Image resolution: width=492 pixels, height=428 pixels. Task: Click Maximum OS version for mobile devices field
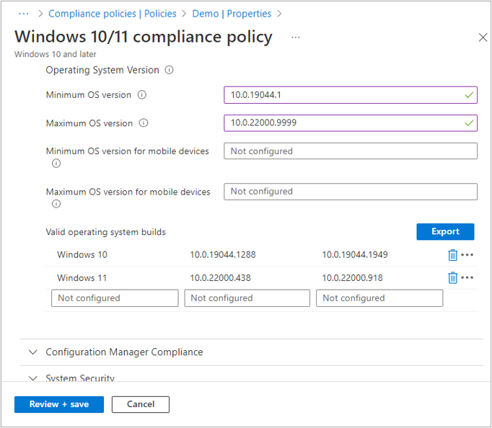351,192
